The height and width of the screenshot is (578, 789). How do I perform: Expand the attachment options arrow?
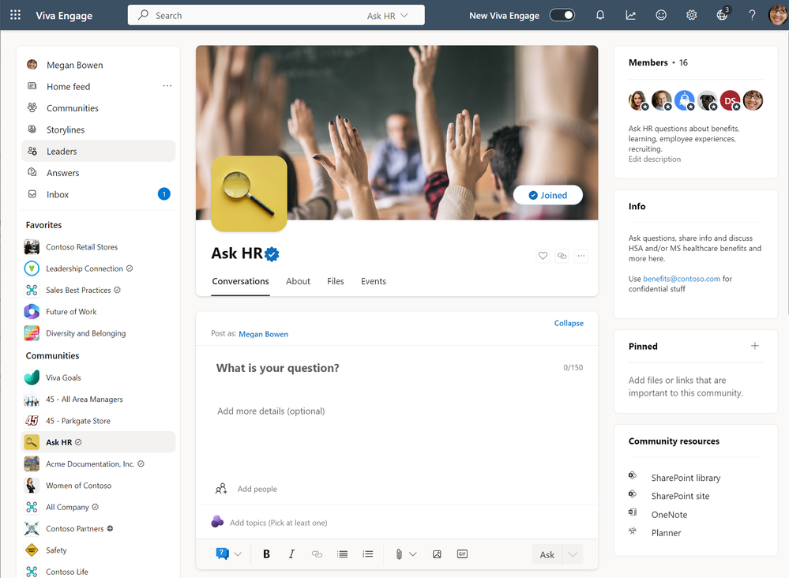tap(412, 554)
